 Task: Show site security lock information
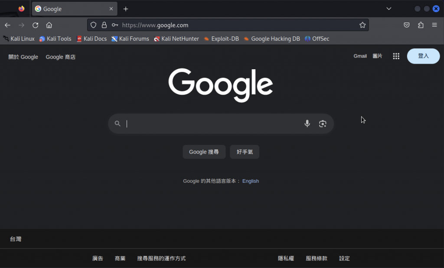[104, 25]
